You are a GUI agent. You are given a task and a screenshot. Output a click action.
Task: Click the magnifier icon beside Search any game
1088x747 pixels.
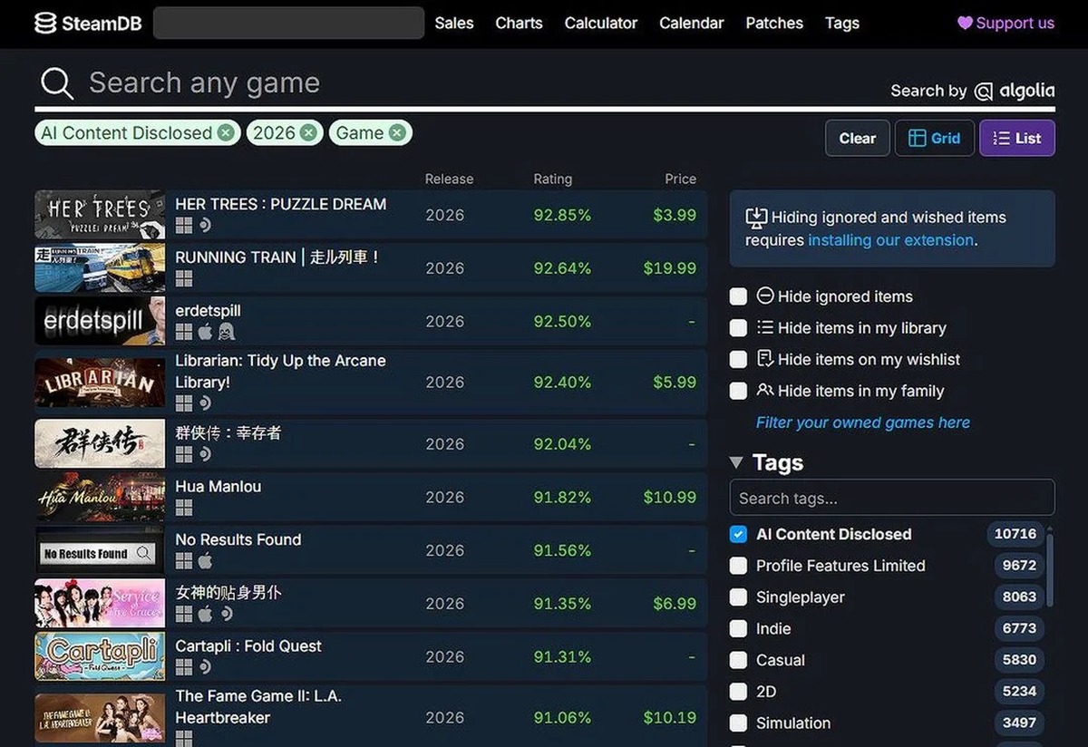(x=56, y=83)
